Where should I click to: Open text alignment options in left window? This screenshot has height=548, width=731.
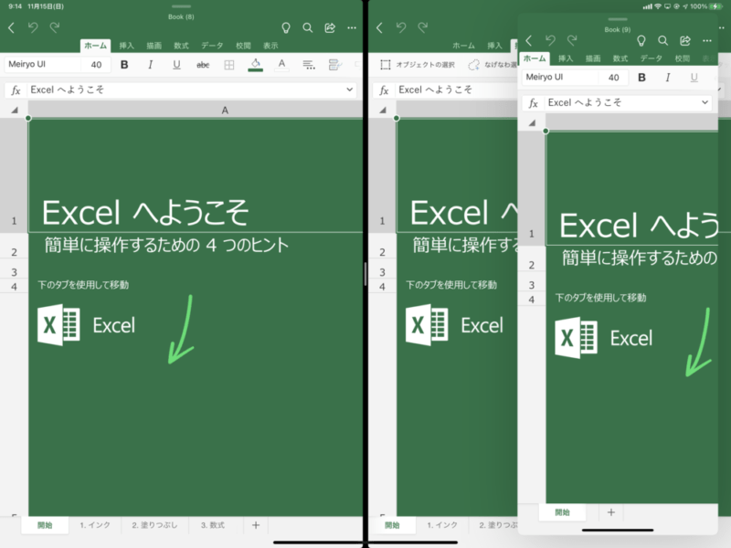[x=309, y=65]
